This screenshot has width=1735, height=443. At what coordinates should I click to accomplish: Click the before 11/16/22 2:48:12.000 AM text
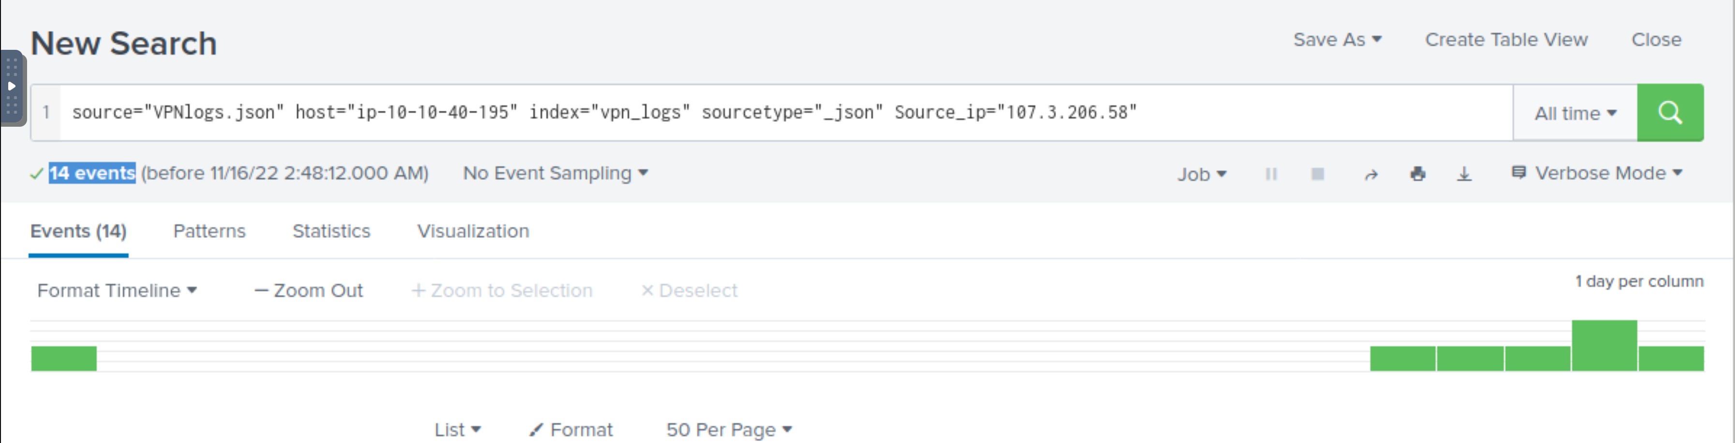(285, 173)
